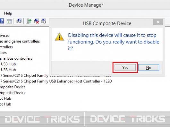Update driver software using green arrow icon
This screenshot has height=127, width=170.
pos(29,21)
